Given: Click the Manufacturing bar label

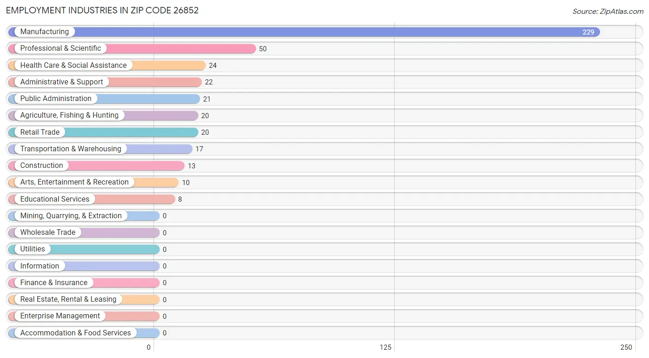Looking at the screenshot, I should (44, 32).
